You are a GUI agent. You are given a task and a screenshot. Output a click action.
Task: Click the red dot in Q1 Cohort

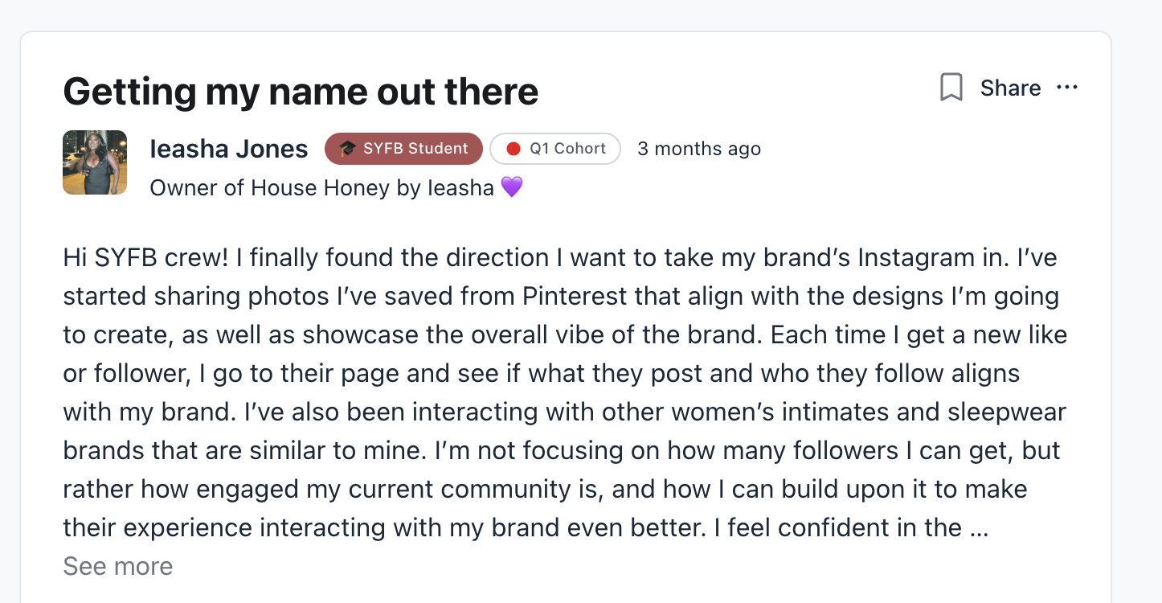[x=513, y=149]
